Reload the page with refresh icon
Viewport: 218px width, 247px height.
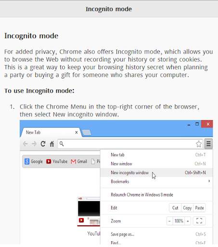pos(43,144)
